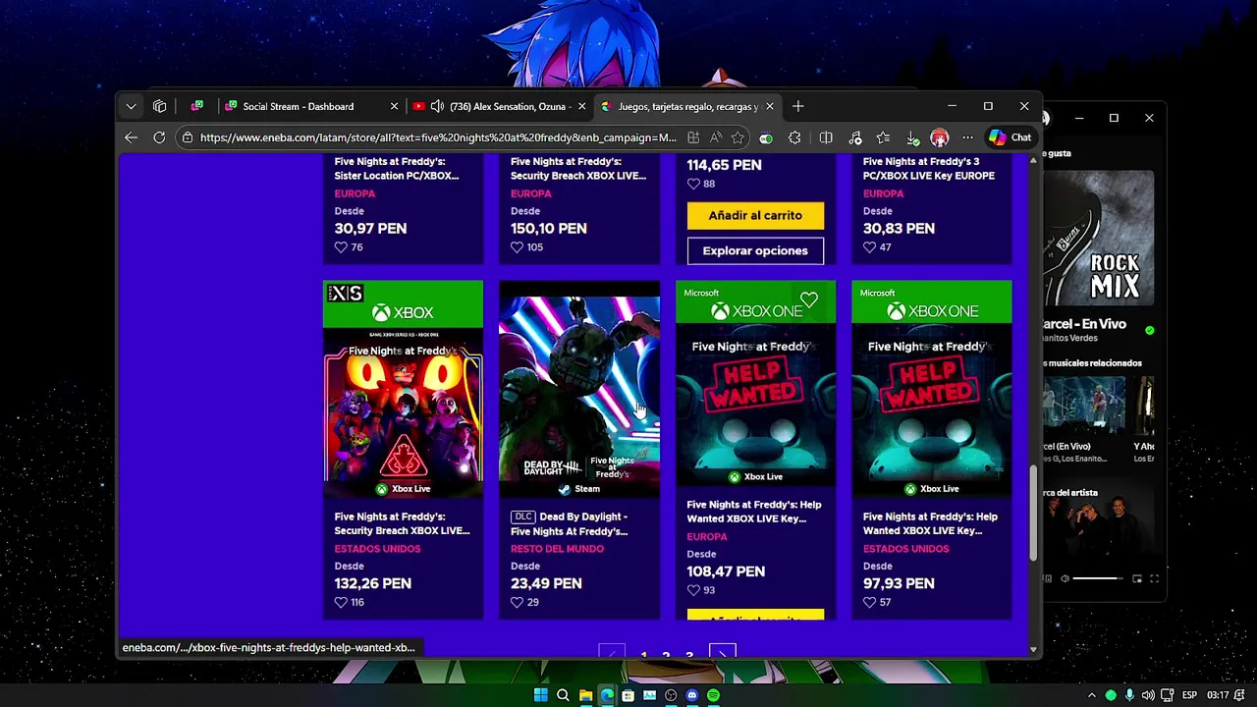Wishlist Five Nights at Freddy's 3 heart 47
This screenshot has height=707, width=1257.
(869, 247)
